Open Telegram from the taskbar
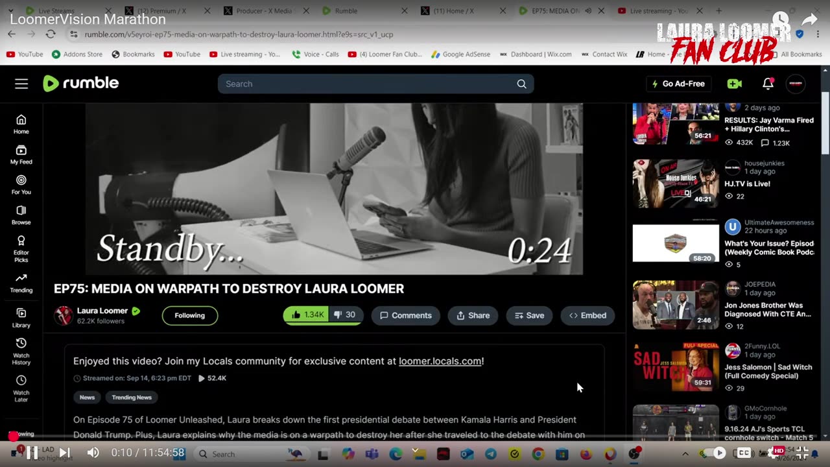This screenshot has height=467, width=830. 491,454
